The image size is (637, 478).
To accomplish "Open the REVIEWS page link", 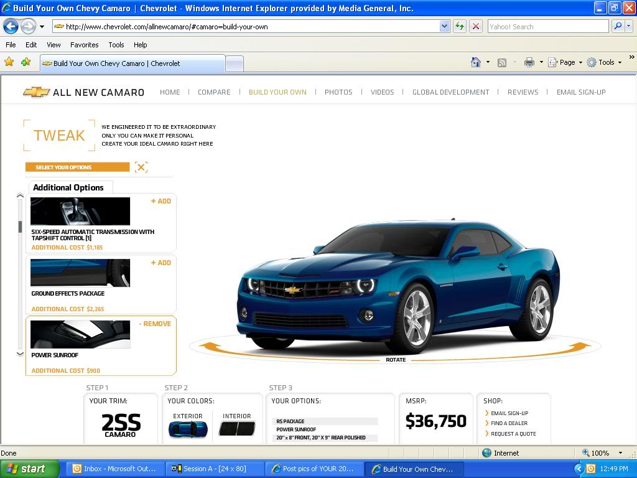I will click(x=523, y=92).
